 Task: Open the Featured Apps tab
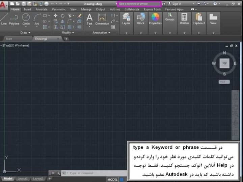174,9
